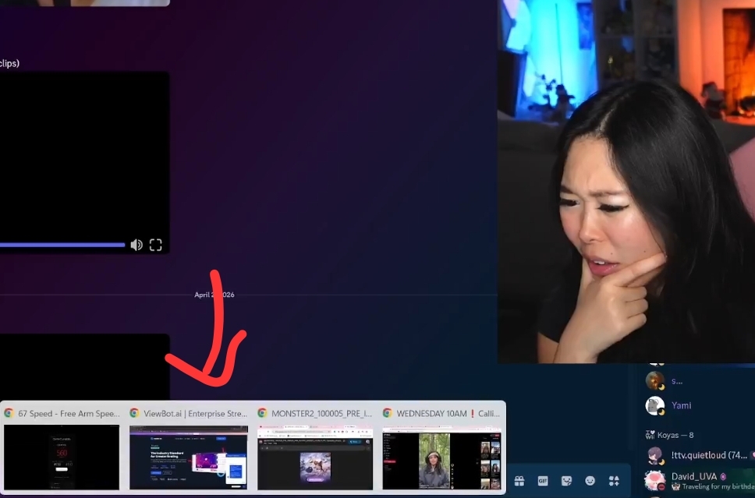Open the gift Nitro icon

click(x=519, y=481)
